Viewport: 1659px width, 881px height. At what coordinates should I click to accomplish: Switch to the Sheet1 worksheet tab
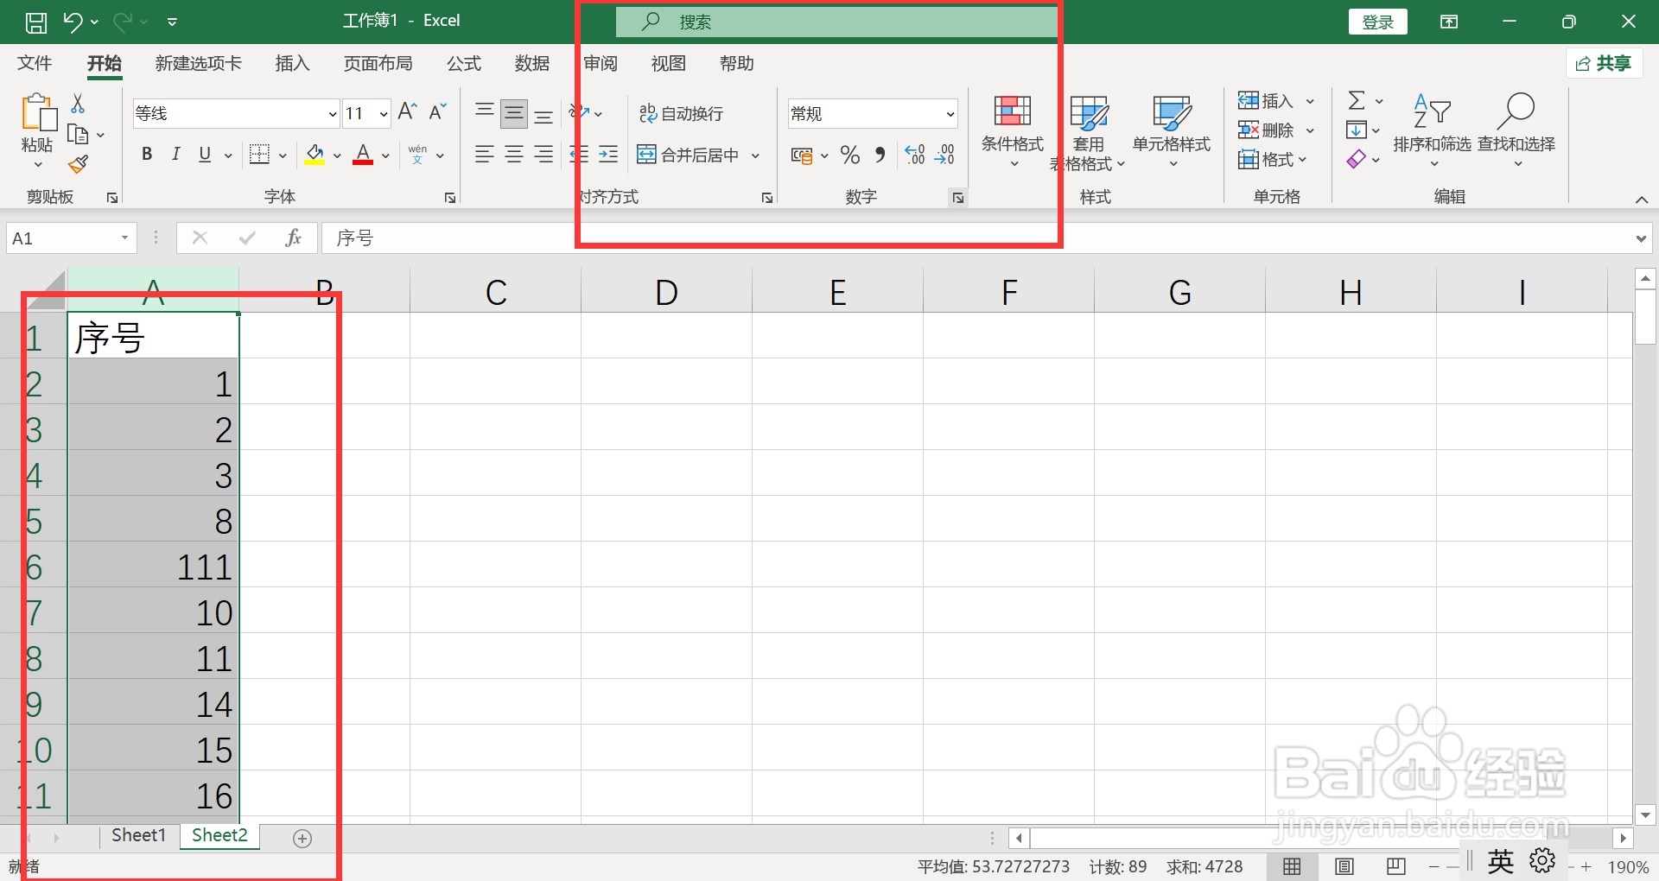click(x=138, y=834)
